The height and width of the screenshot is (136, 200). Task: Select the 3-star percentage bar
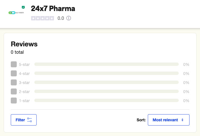click(106, 83)
